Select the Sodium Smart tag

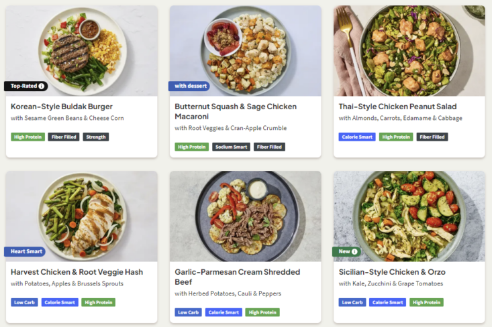(x=232, y=147)
